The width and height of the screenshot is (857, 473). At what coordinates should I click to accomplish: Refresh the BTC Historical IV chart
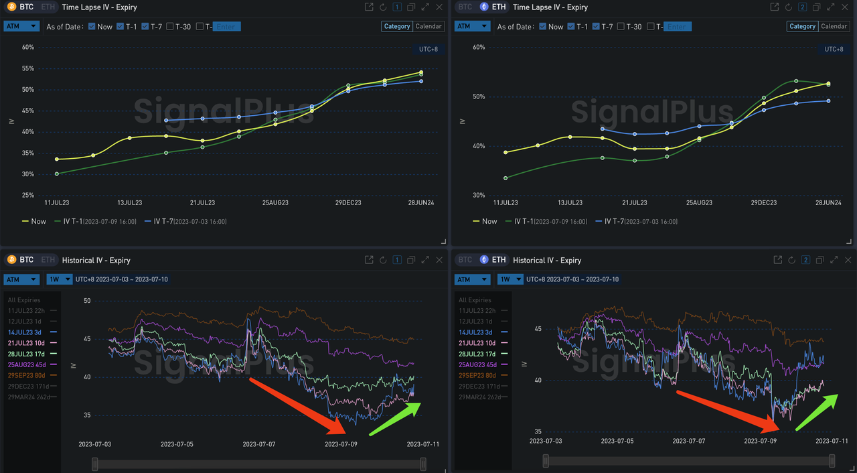point(383,260)
